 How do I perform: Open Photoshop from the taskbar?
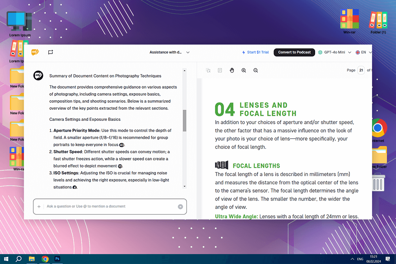point(57,259)
